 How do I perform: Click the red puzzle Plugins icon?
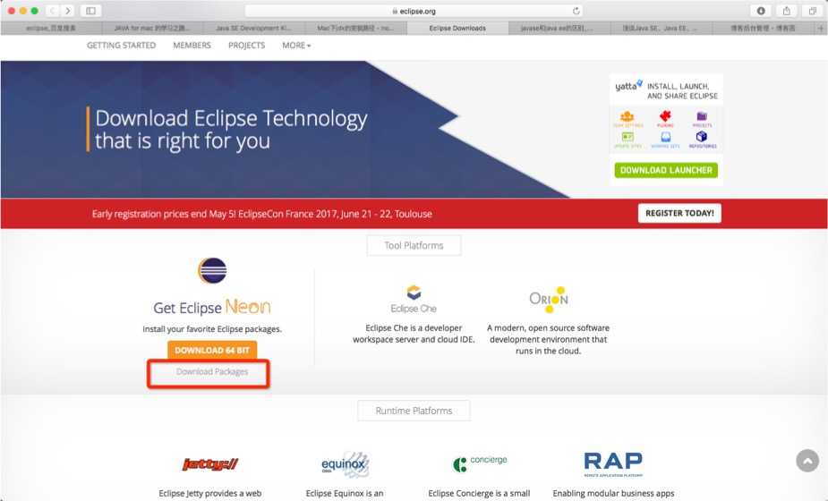(x=665, y=118)
